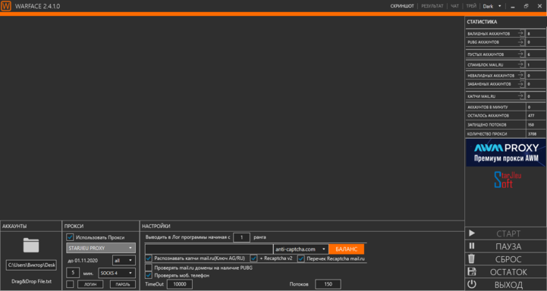Click the Warface W logo icon
This screenshot has width=547, height=291.
point(6,6)
